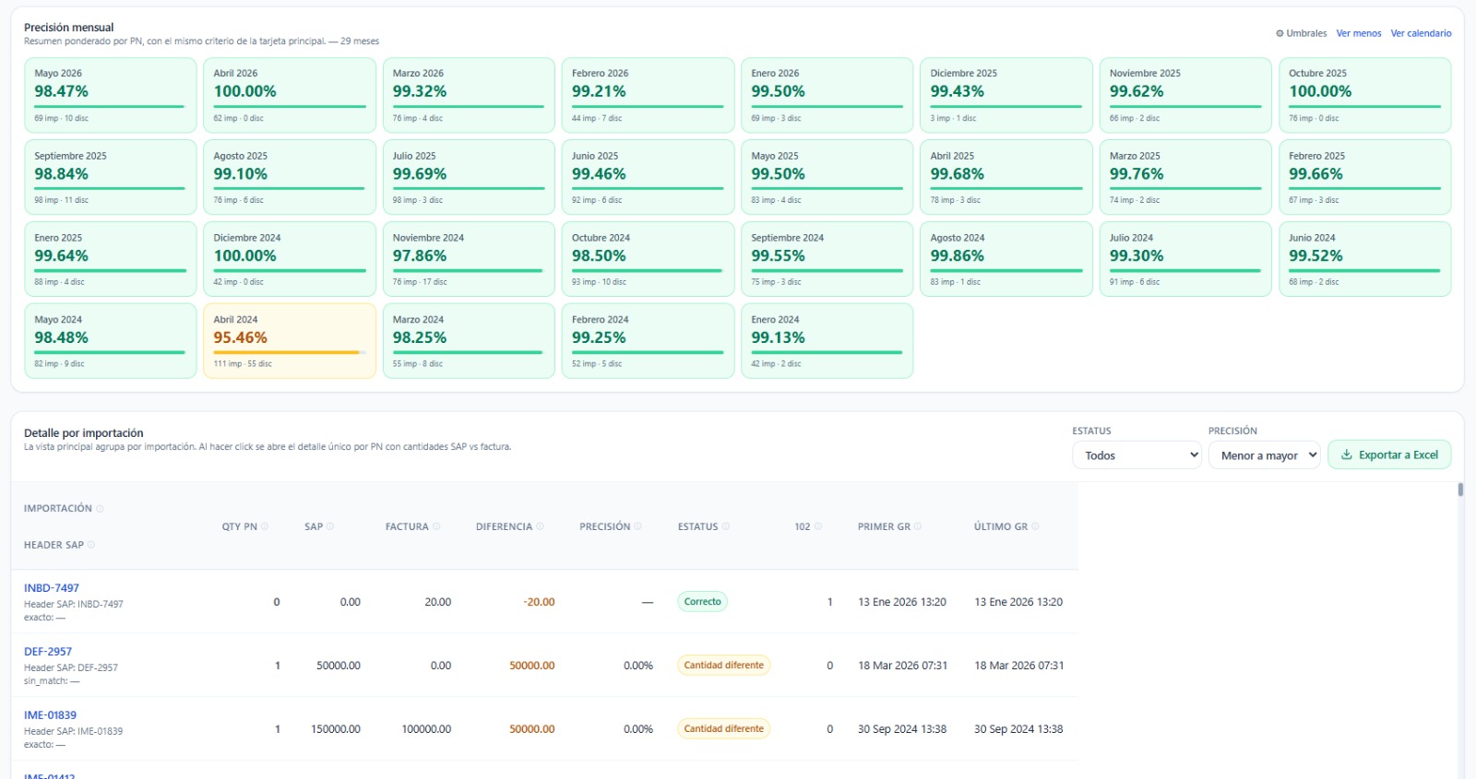Screen dimensions: 1476x779
Task: Open the yellow Abril 2024 card
Action: click(290, 341)
